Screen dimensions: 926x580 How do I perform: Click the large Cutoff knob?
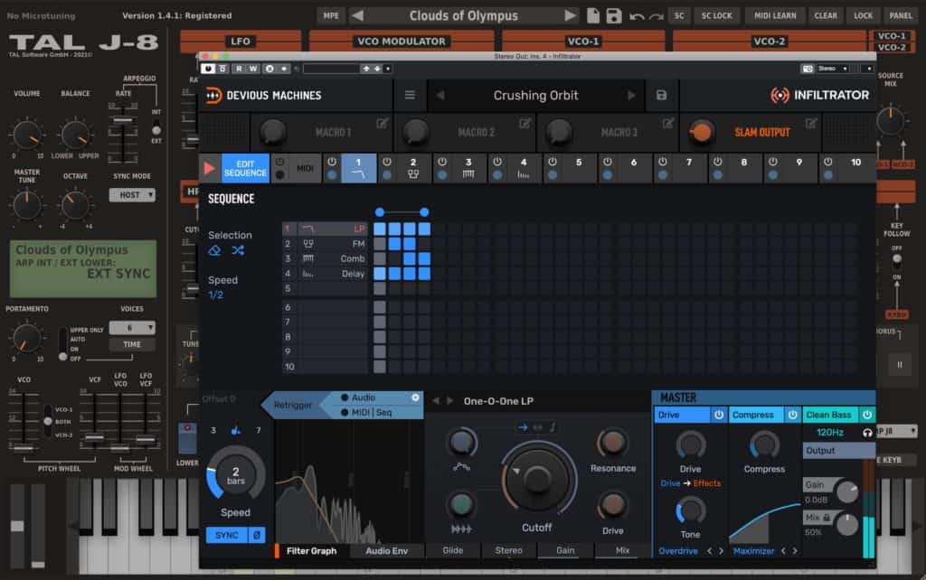tap(537, 479)
